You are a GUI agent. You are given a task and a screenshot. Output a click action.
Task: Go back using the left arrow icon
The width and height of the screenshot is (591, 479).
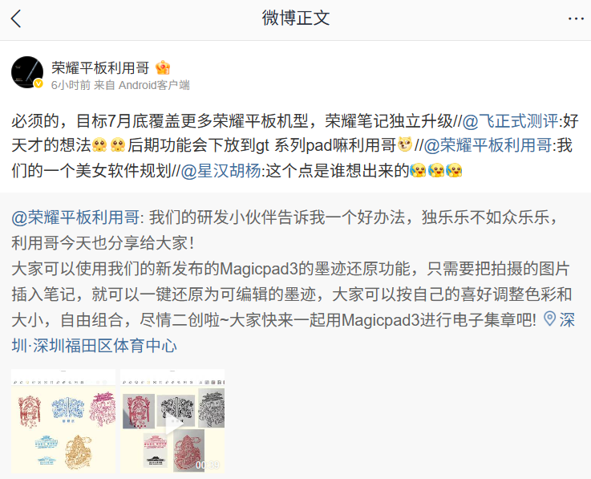pos(16,18)
